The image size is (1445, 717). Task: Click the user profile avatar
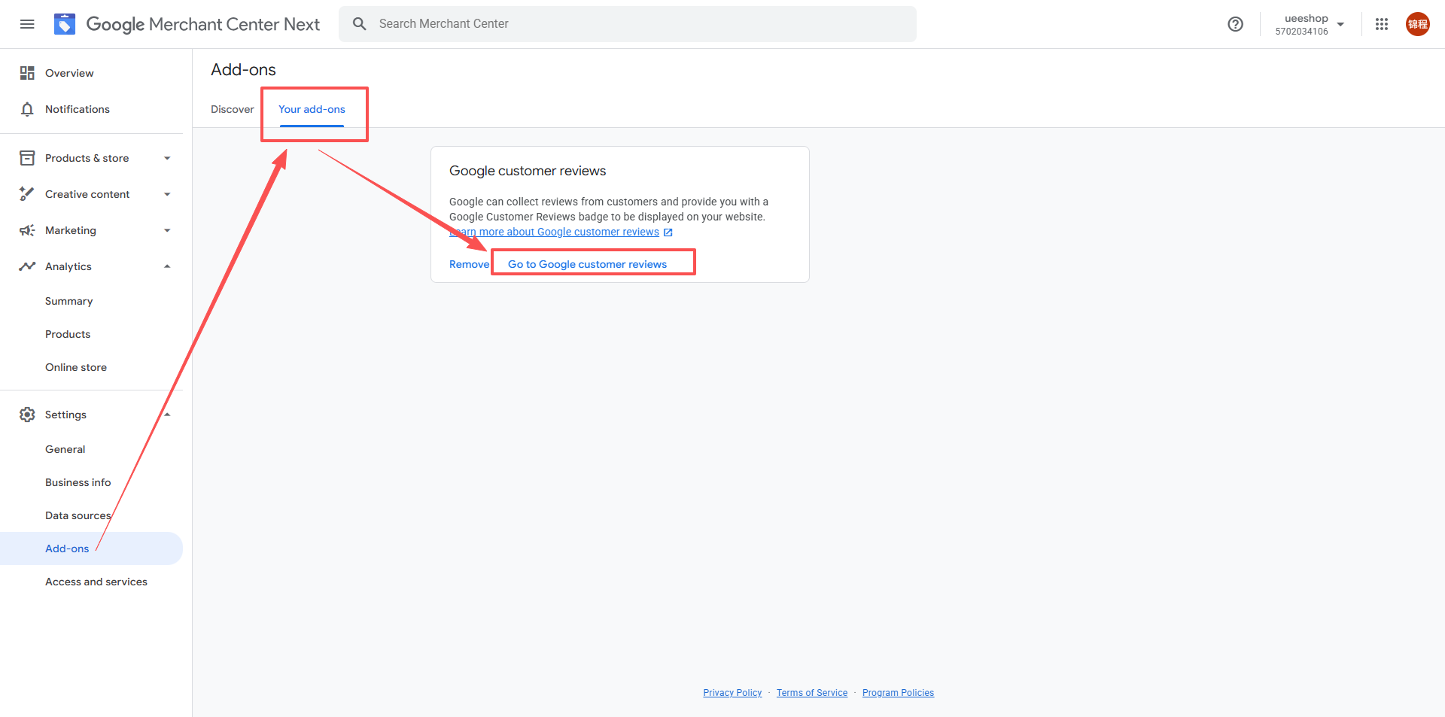1418,24
